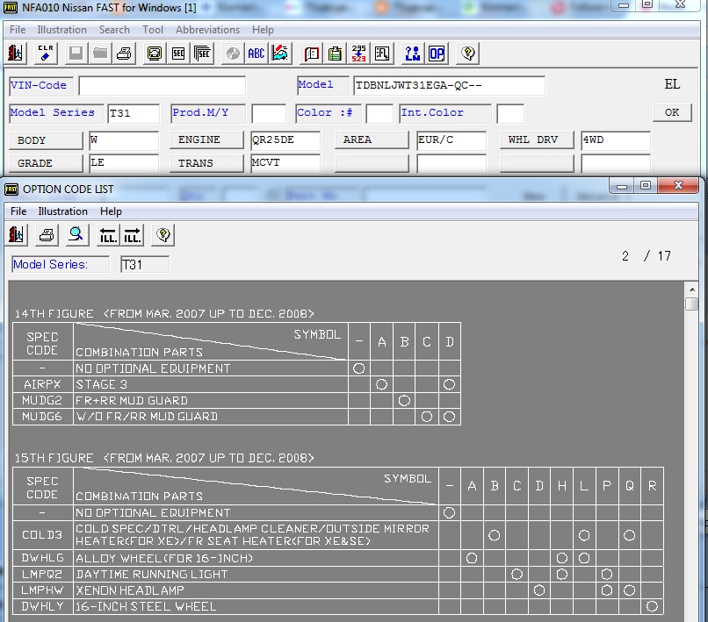Click the printer icon in Option Code List toolbar
The height and width of the screenshot is (622, 708).
[47, 234]
